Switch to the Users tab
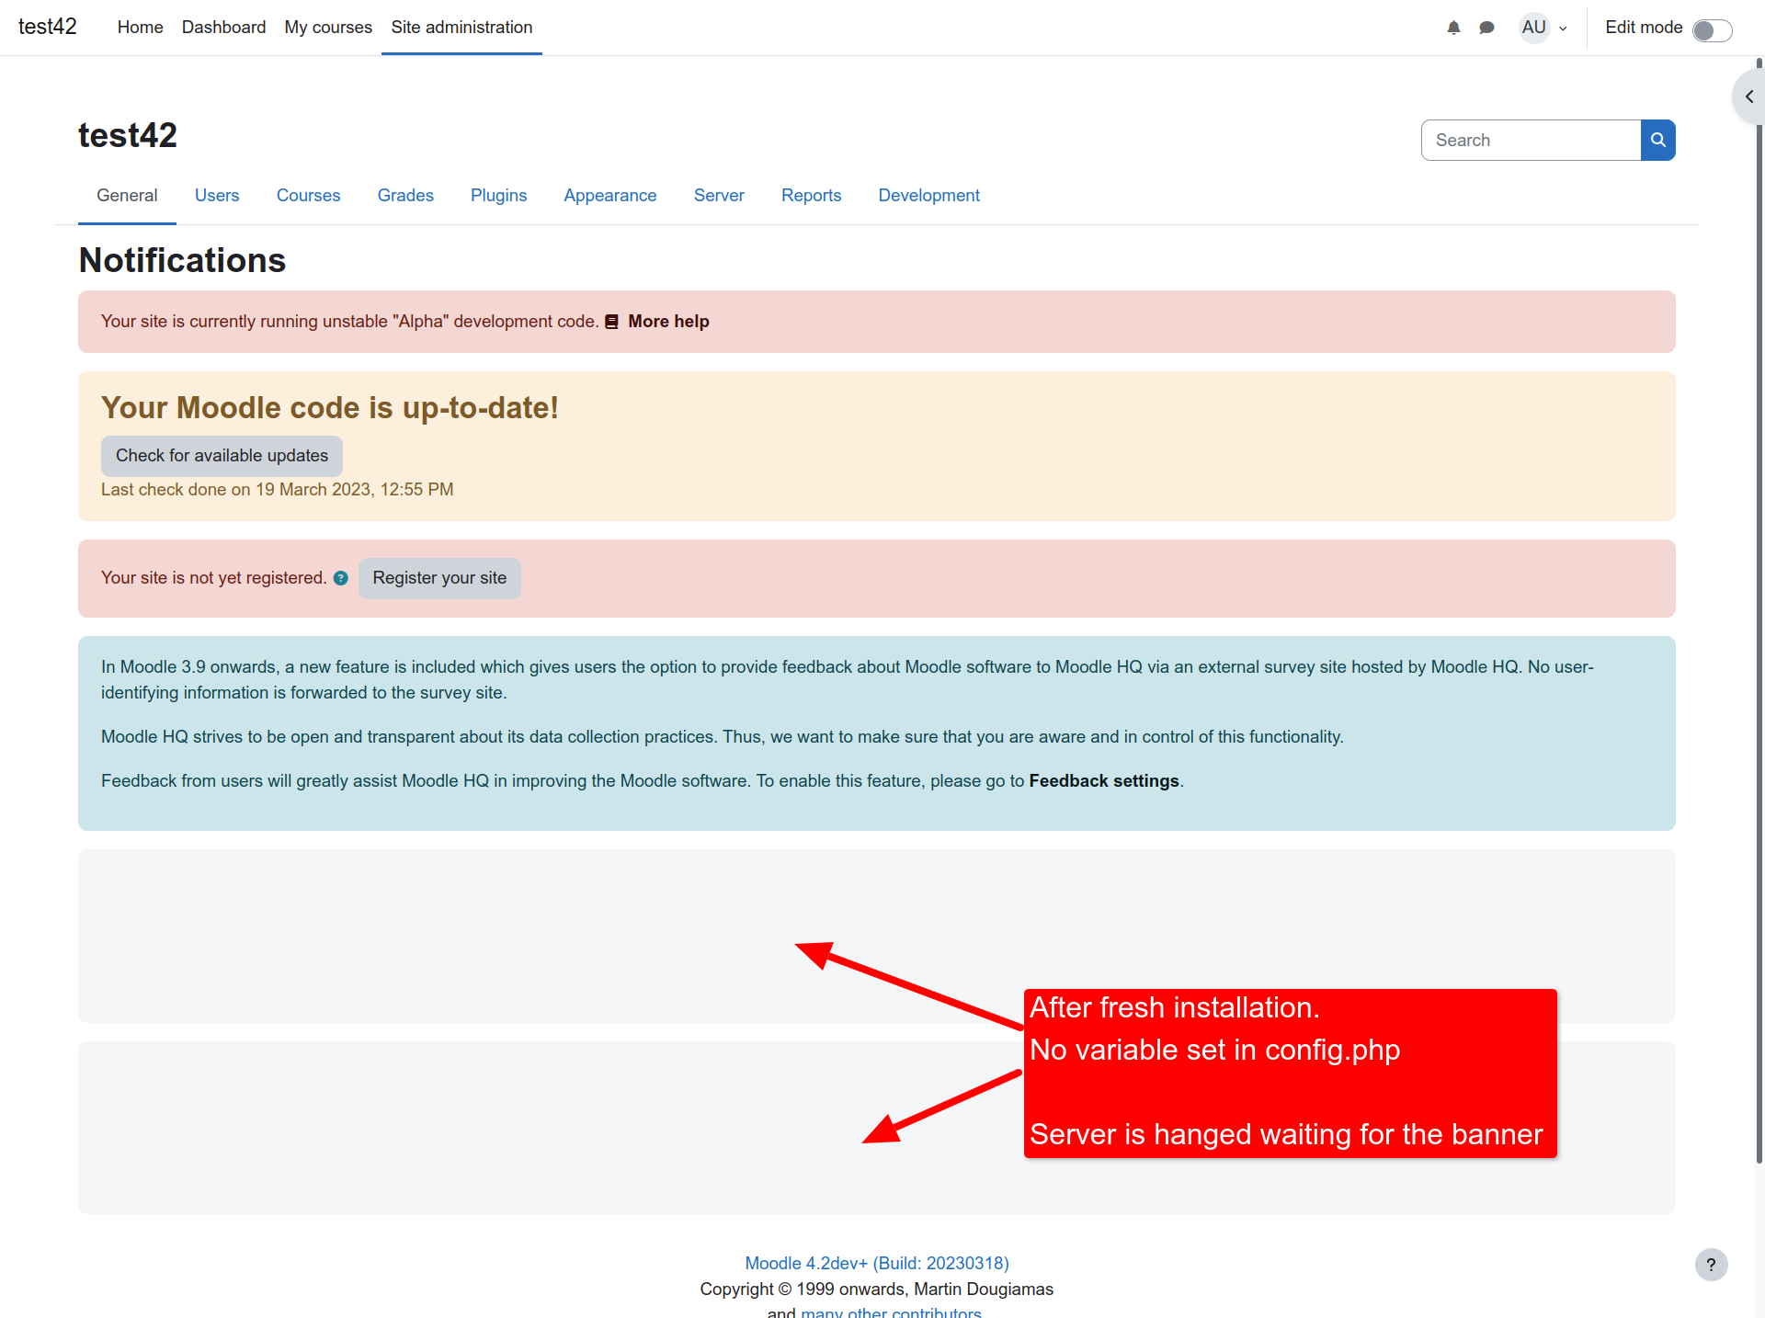Screen dimensions: 1765x1318 [x=217, y=196]
